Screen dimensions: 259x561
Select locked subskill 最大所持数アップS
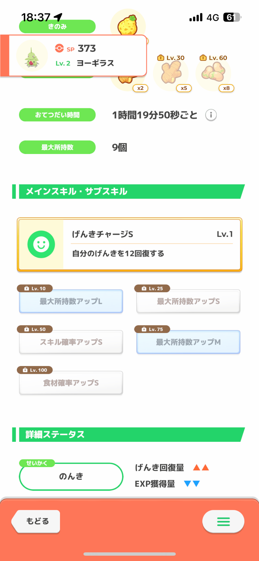tap(188, 301)
